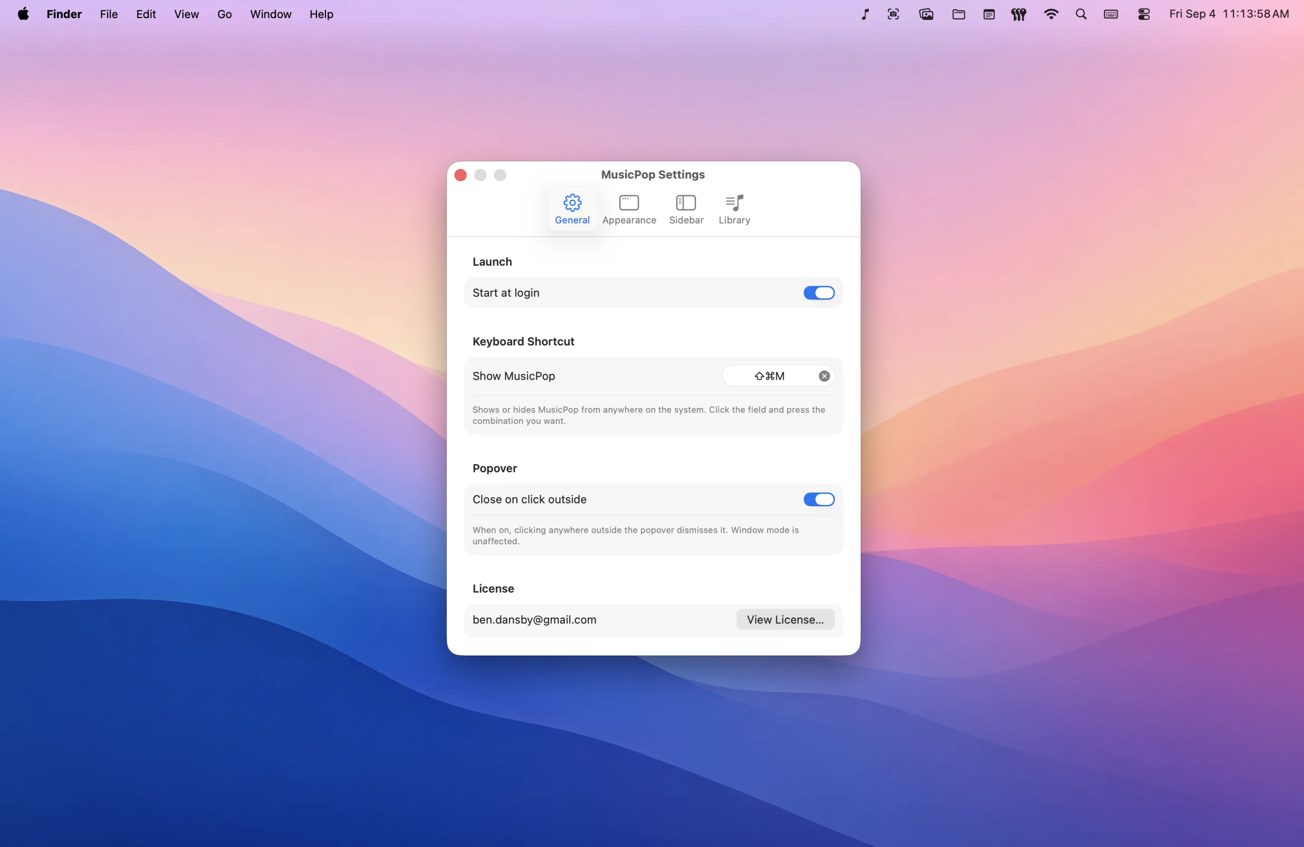The image size is (1304, 847).
Task: Open the folder menu bar icon
Action: [958, 14]
